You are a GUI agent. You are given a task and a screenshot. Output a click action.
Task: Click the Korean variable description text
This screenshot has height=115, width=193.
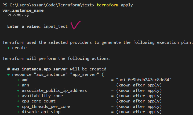point(19,16)
